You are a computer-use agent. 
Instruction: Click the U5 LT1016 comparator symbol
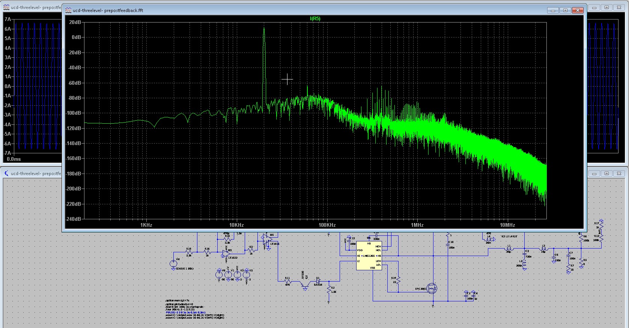click(x=268, y=240)
